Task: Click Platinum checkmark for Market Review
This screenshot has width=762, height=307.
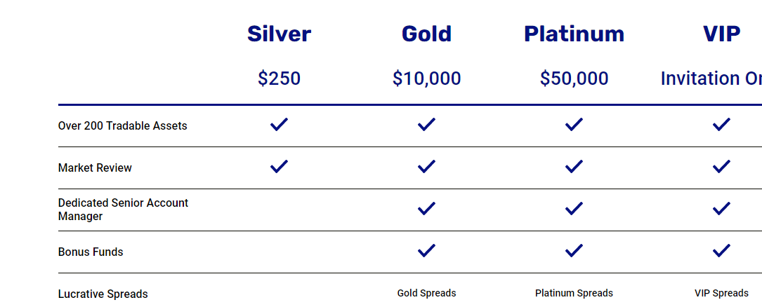Action: [x=574, y=167]
